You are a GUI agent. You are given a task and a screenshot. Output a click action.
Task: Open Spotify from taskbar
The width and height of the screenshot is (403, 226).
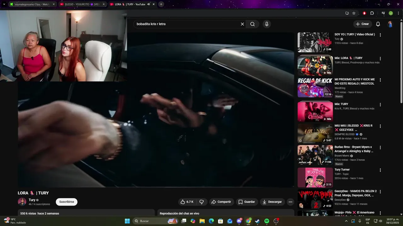267,221
